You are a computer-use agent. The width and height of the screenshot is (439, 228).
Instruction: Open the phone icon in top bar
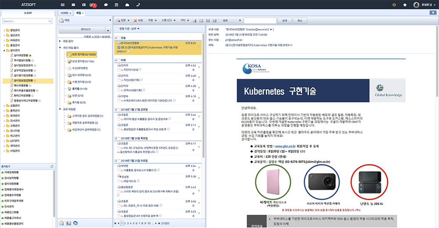tap(138, 5)
